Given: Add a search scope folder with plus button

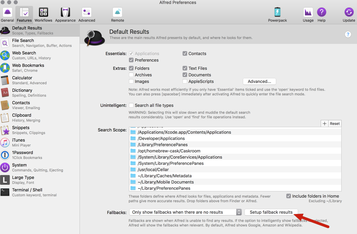Looking at the screenshot, I should (325, 124).
